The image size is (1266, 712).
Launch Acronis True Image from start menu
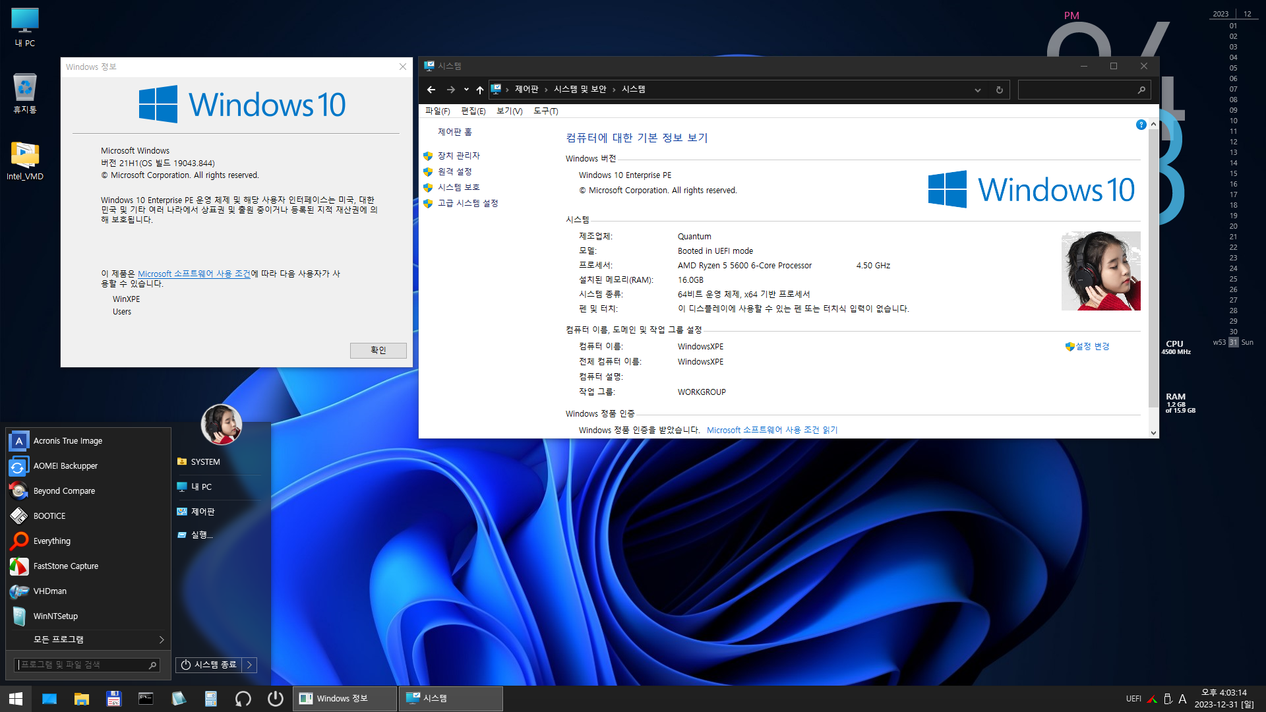point(88,441)
